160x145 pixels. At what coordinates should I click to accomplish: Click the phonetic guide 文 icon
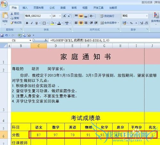[67, 23]
